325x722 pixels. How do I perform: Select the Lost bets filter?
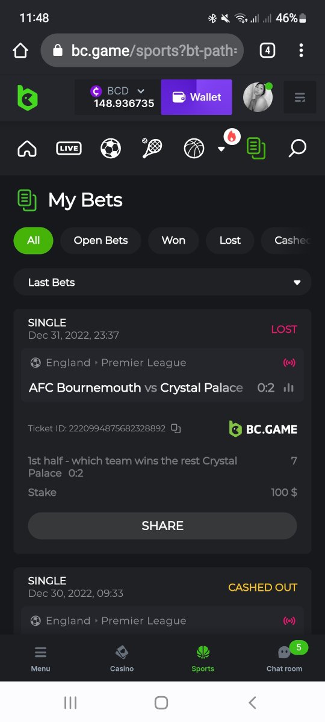pyautogui.click(x=230, y=240)
